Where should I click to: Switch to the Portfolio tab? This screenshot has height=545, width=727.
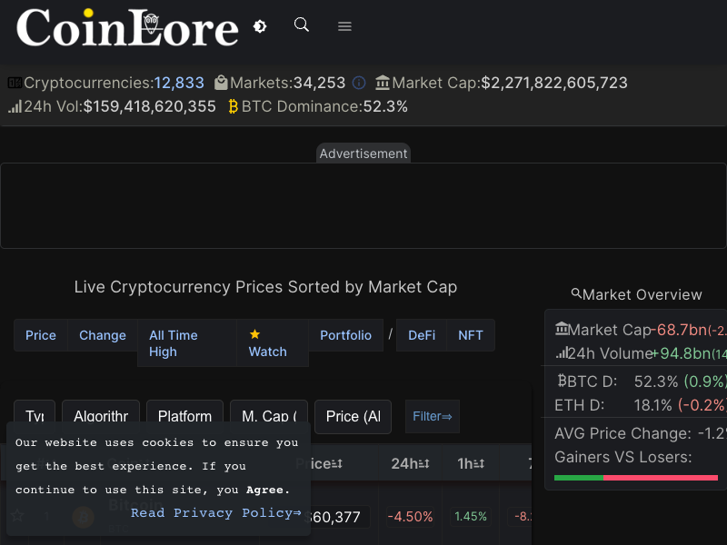pos(346,335)
